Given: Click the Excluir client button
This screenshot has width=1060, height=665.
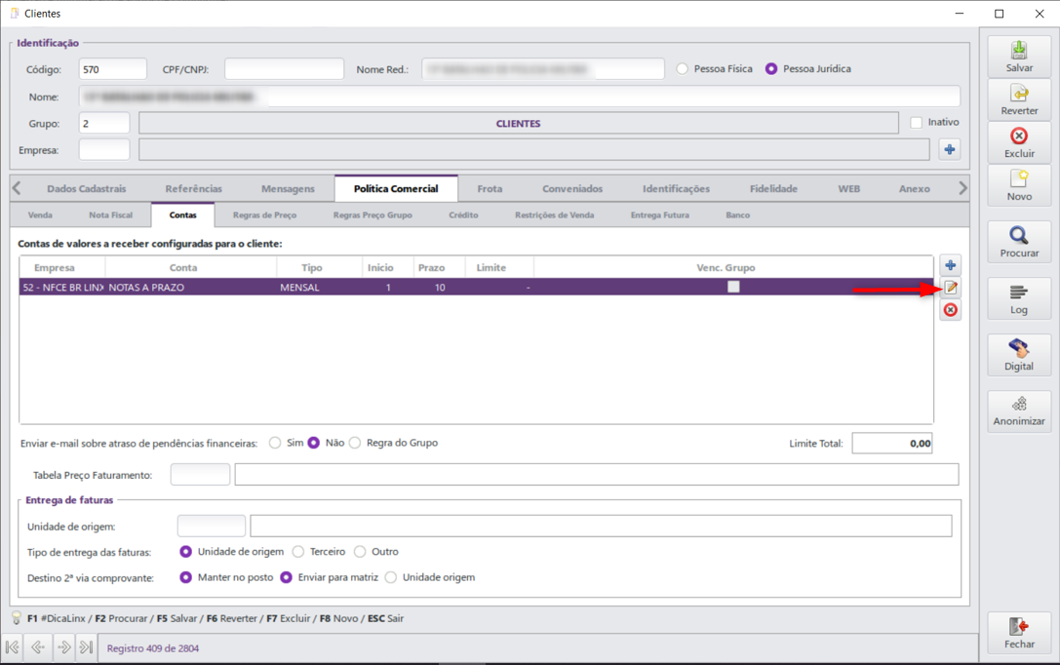Looking at the screenshot, I should [x=1019, y=142].
